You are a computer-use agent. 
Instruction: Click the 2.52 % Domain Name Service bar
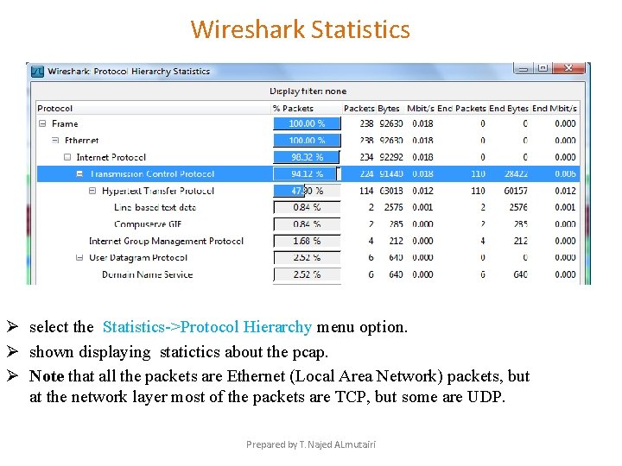coord(307,274)
